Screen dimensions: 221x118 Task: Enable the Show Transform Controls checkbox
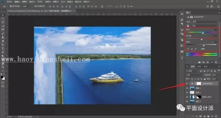33,6
